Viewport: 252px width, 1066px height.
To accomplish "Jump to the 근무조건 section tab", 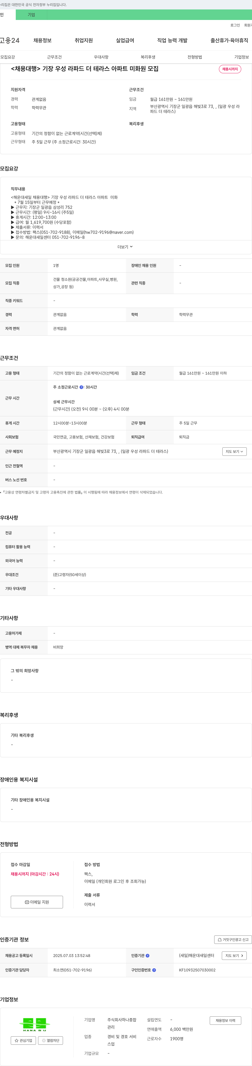I will coord(54,57).
